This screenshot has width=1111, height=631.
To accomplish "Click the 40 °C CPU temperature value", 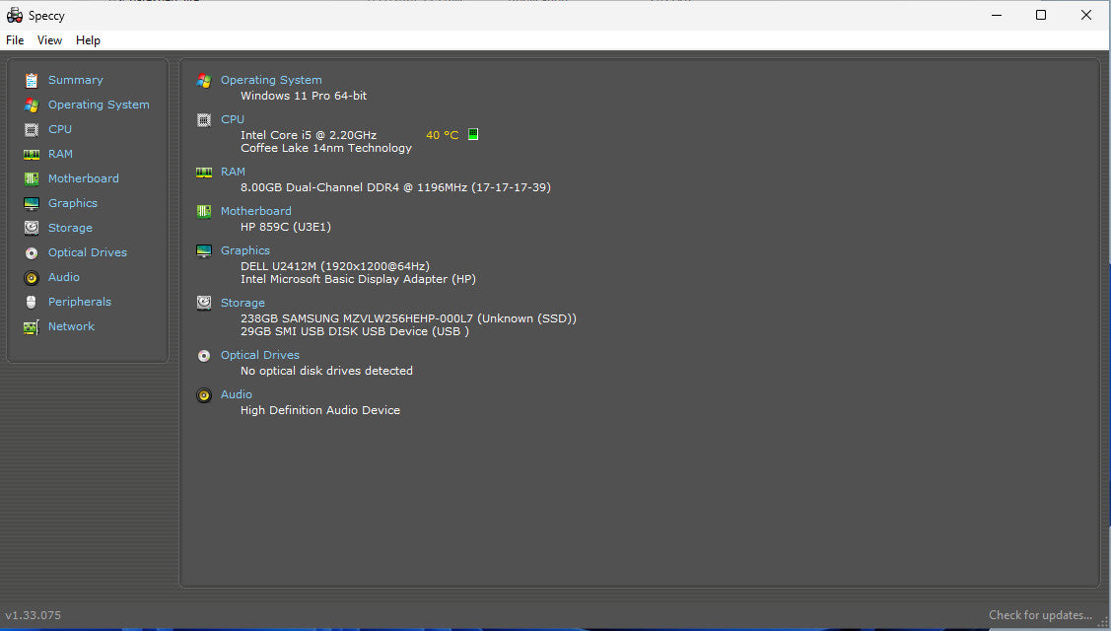I will (x=442, y=135).
